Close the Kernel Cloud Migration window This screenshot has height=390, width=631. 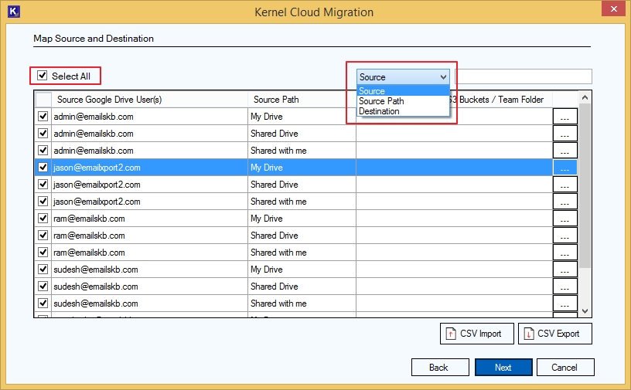[x=613, y=8]
